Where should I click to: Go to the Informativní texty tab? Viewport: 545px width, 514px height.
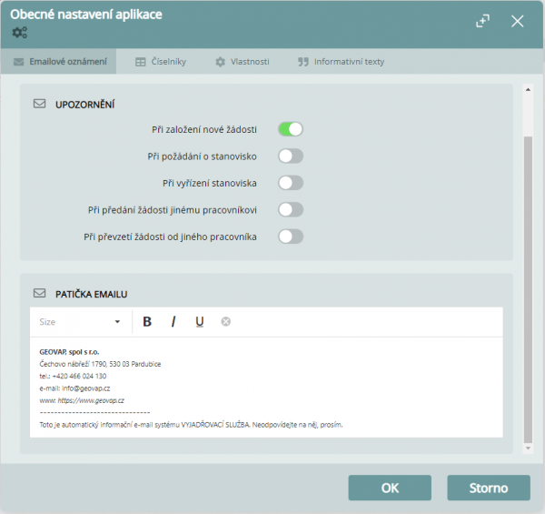tap(341, 62)
